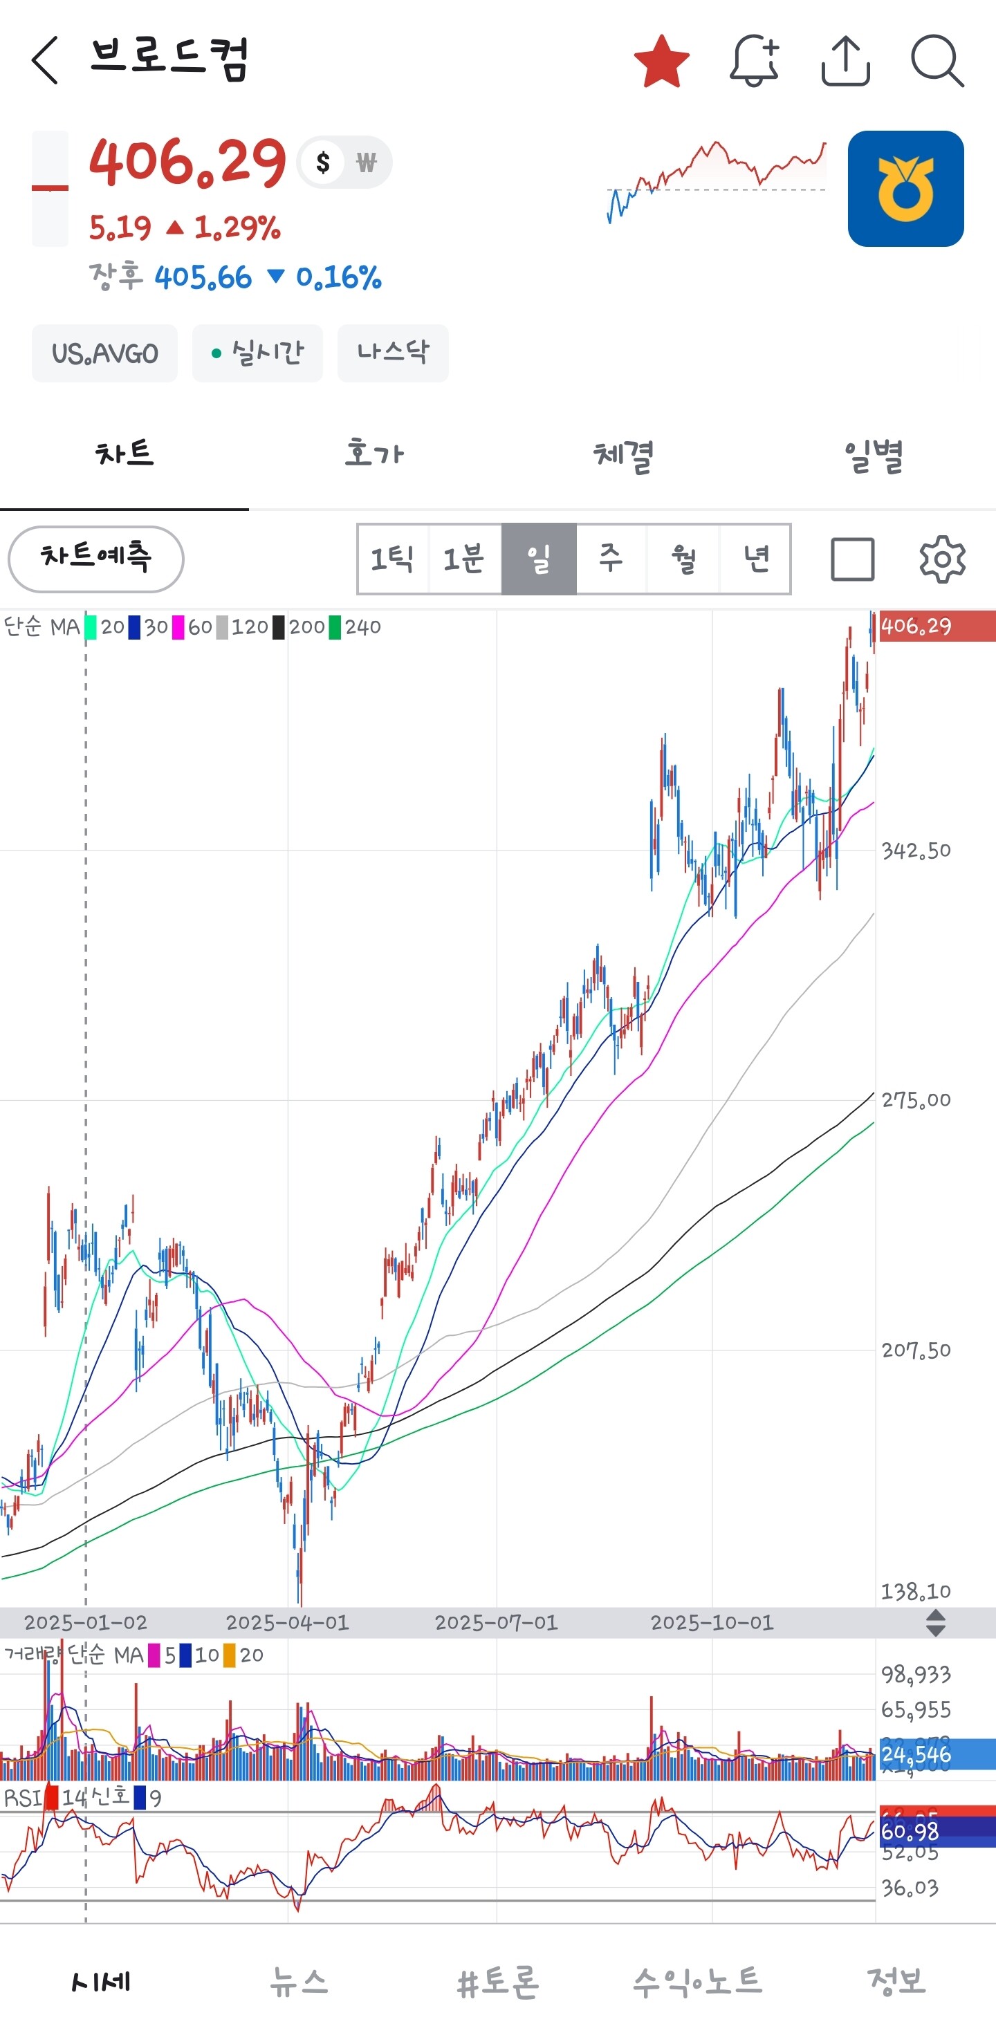Share this stock via the share icon
The width and height of the screenshot is (996, 2044).
845,60
